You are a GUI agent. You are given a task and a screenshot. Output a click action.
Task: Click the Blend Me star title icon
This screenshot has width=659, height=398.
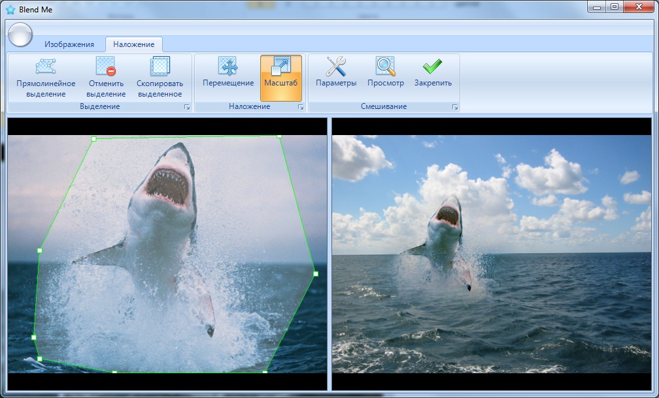[x=10, y=9]
